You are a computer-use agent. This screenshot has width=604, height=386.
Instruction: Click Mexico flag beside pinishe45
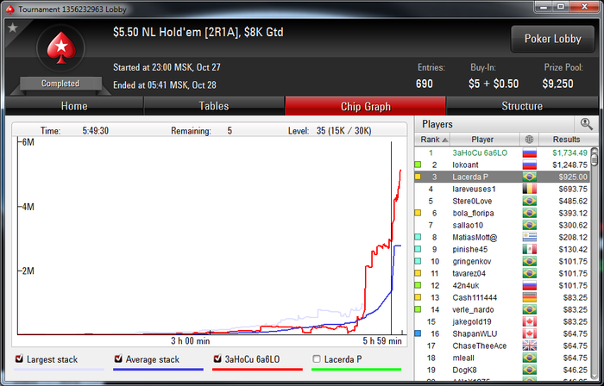tap(529, 249)
